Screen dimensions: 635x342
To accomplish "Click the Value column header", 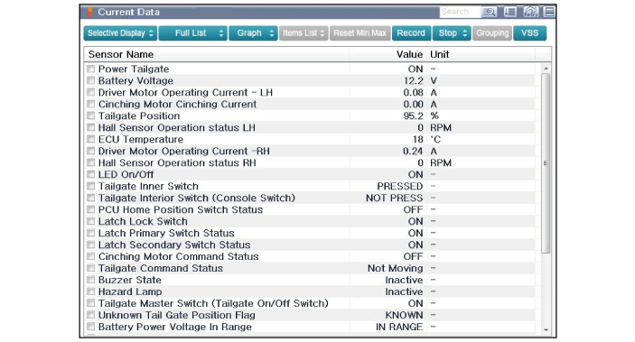I will click(388, 54).
